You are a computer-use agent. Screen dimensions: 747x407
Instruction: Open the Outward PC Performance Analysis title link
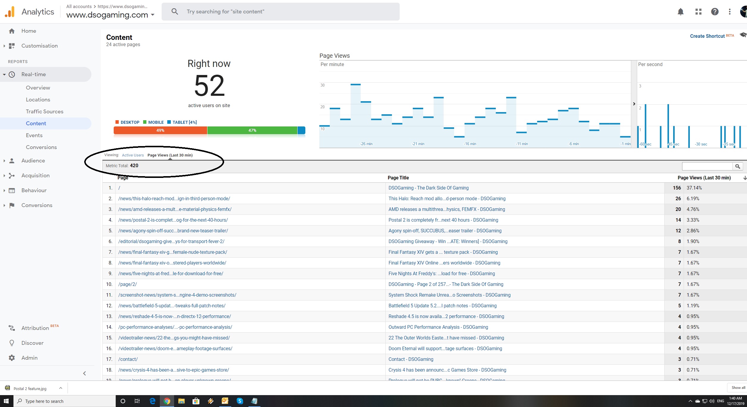pos(438,327)
